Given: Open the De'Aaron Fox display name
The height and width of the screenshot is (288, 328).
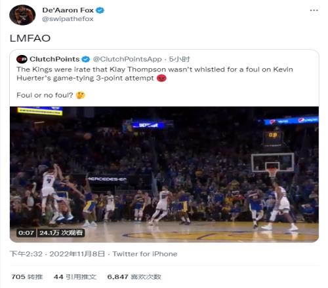Looking at the screenshot, I should coord(68,10).
